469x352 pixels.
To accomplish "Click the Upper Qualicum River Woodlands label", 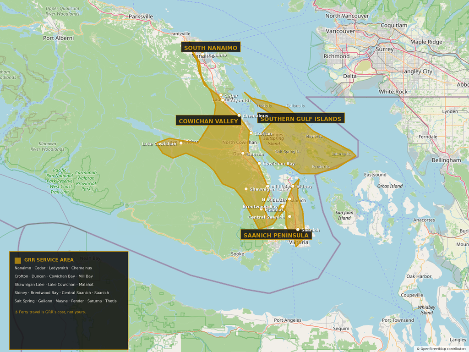I will [62, 11].
